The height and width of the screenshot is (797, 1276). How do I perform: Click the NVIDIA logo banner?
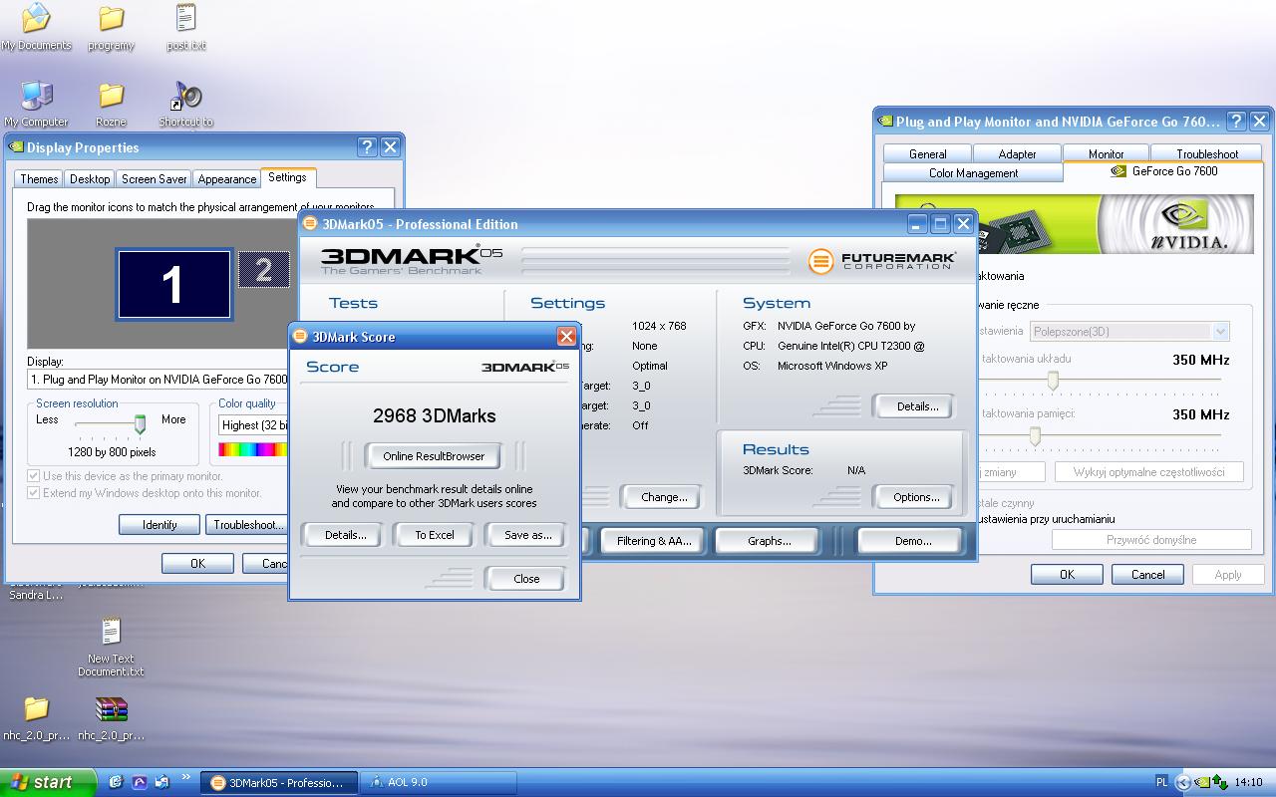[1075, 224]
